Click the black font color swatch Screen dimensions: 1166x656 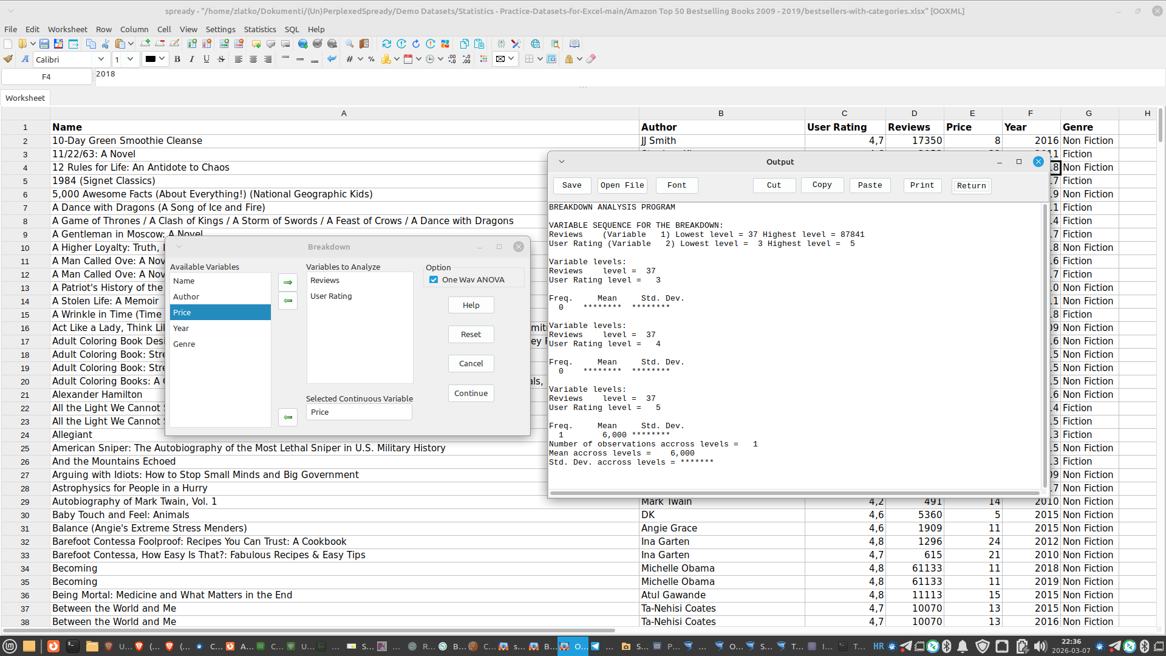tap(150, 59)
